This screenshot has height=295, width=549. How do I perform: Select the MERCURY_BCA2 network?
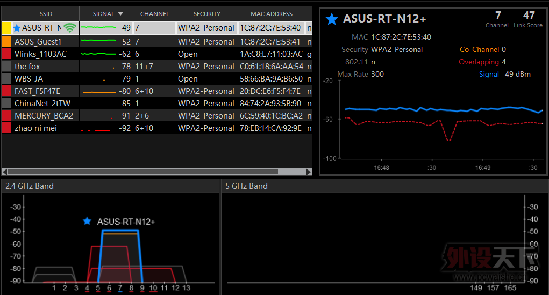tap(157, 115)
